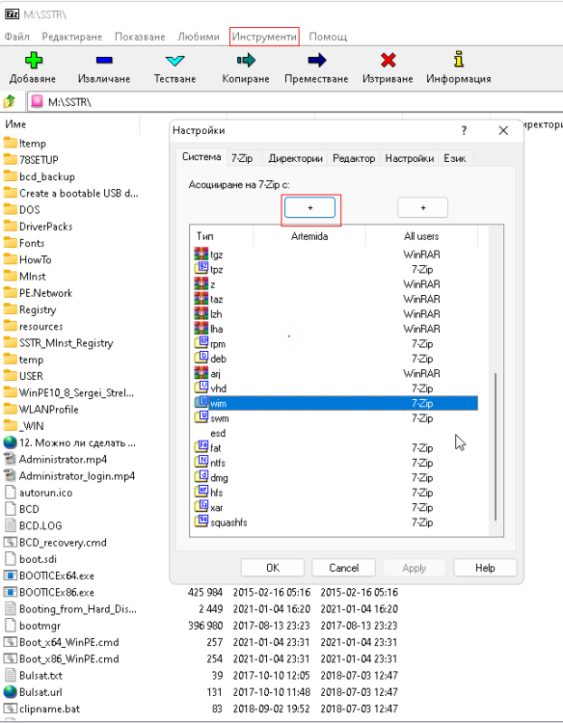The image size is (563, 723).
Task: Click the green plus Добавяне toolbar icon
Action: [33, 60]
